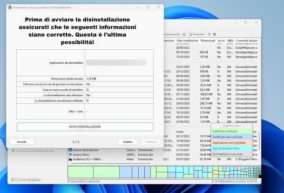Image resolution: width=284 pixels, height=193 pixels.
Task: Click Crea un nuovo punto di ripristino label
Action: (x=63, y=90)
